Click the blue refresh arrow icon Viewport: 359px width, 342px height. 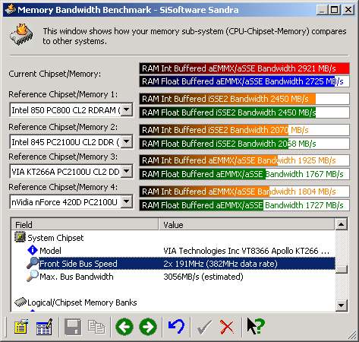coord(176,327)
